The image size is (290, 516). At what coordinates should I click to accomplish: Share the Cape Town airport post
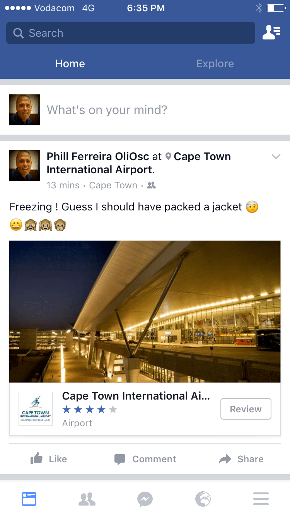point(241,459)
